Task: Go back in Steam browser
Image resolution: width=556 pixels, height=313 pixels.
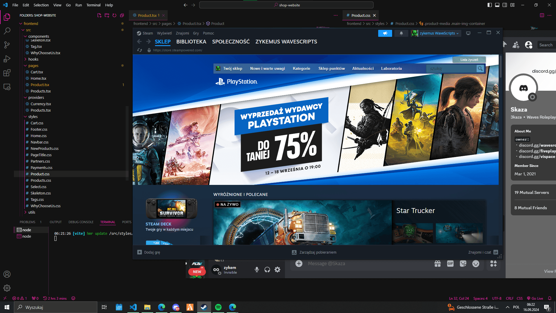Action: coord(139,42)
